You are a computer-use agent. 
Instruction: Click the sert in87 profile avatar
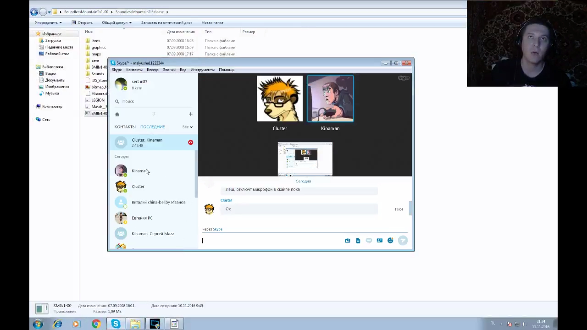(121, 84)
